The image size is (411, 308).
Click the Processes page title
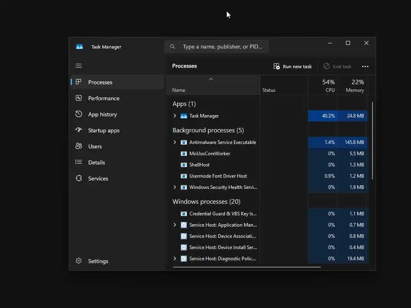pos(184,66)
